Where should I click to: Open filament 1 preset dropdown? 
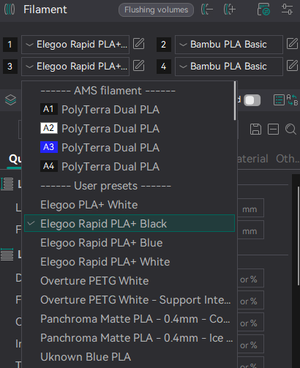coord(75,45)
